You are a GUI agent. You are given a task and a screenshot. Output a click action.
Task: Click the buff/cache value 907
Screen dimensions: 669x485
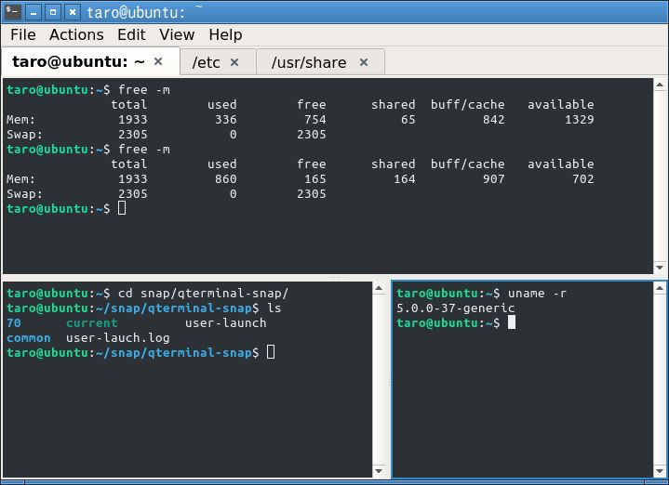pos(494,179)
